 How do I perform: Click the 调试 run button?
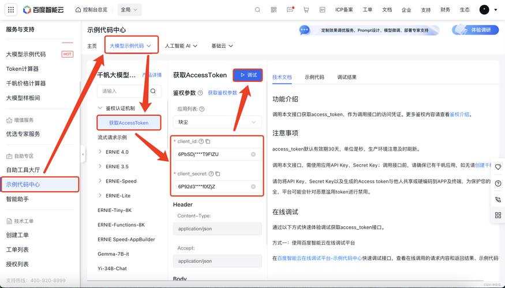pos(248,75)
